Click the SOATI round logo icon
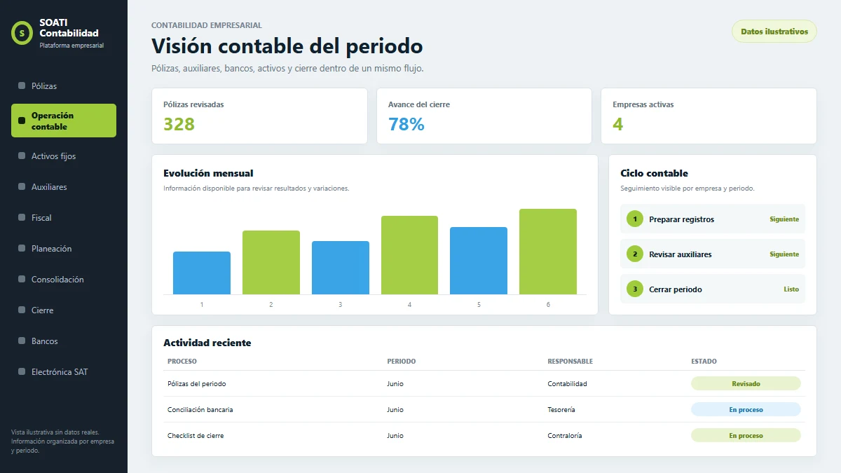841x473 pixels. [22, 32]
